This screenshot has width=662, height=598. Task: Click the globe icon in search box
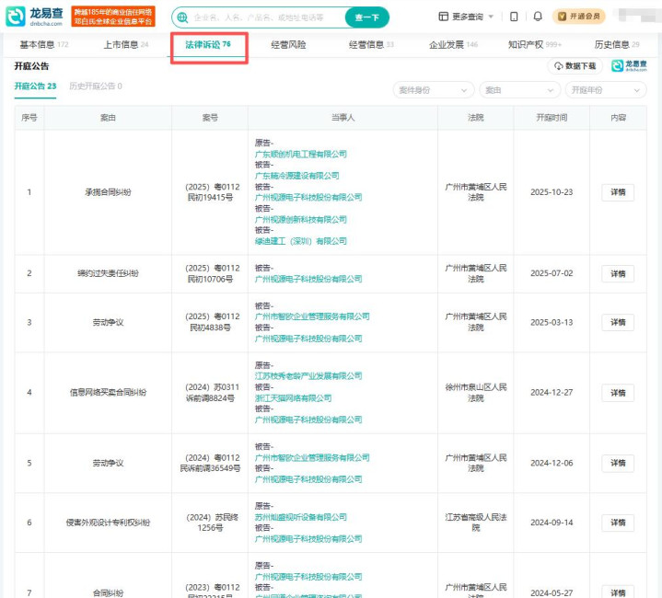click(182, 17)
